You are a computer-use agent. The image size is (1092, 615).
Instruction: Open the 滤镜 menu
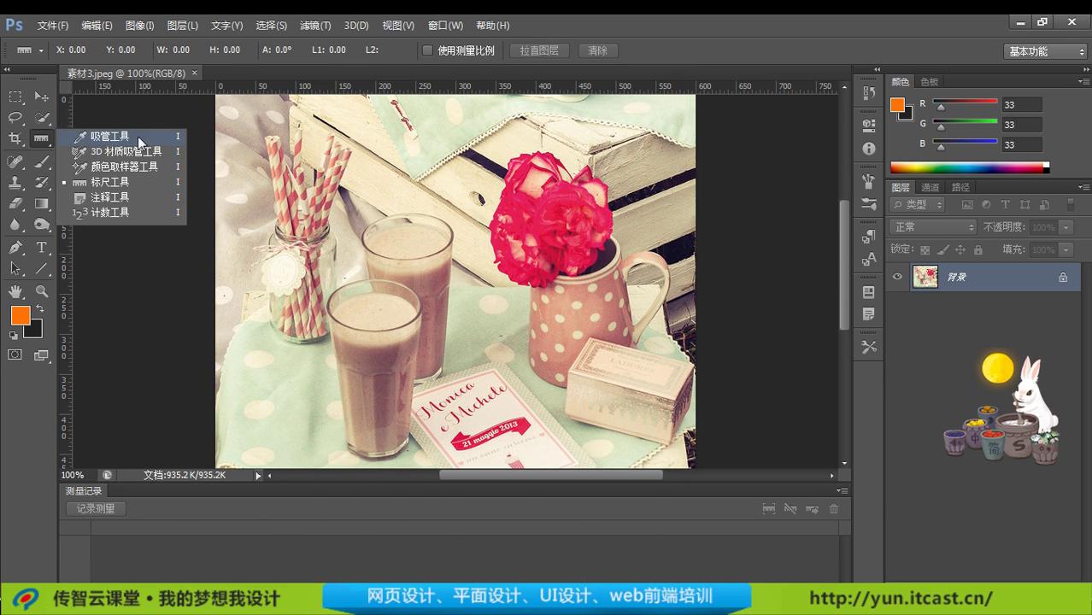(314, 25)
